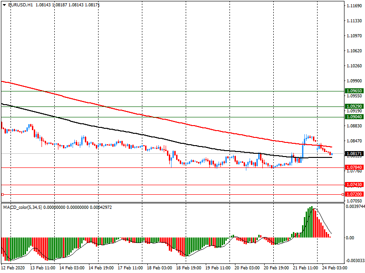Click the 14 Feb 03:00 time label

pyautogui.click(x=72, y=268)
